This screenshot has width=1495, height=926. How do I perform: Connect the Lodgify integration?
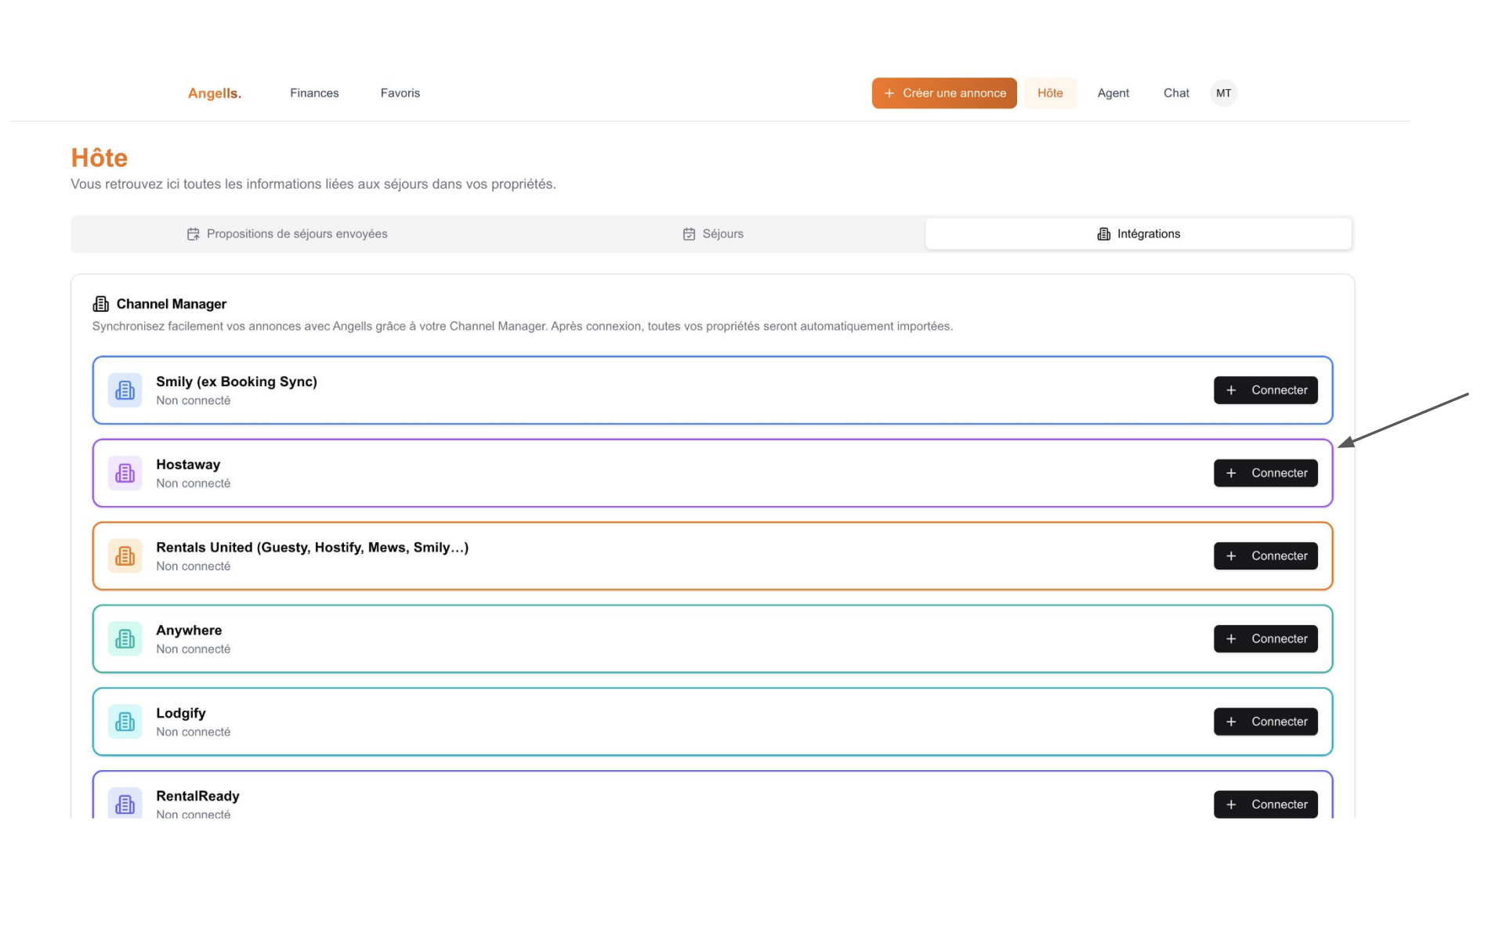(1265, 722)
